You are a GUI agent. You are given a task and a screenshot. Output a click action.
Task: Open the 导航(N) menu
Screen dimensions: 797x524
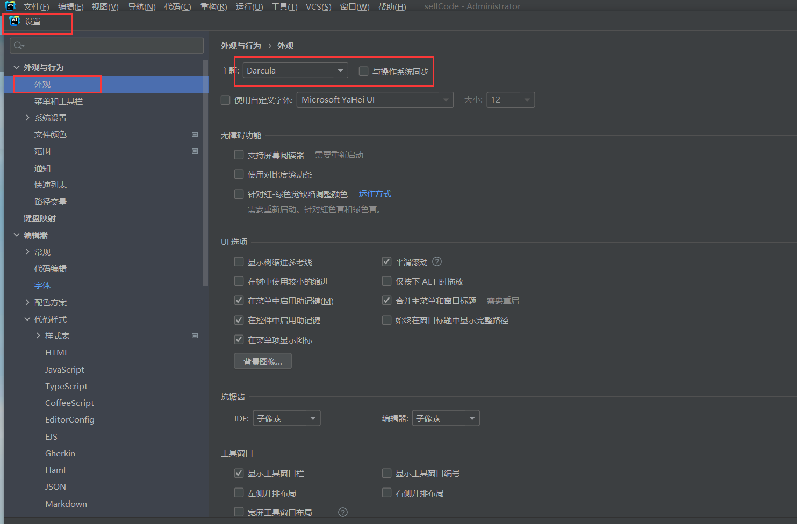[x=141, y=6]
